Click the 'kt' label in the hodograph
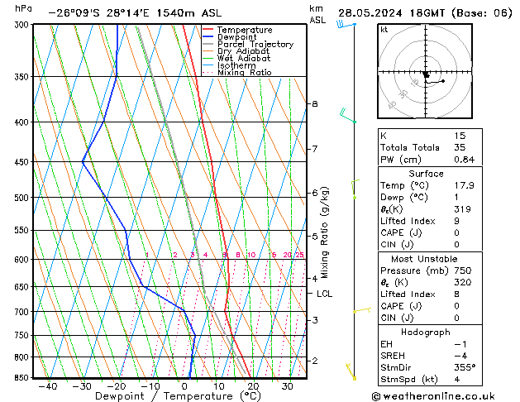The image size is (520, 402). coord(384,30)
